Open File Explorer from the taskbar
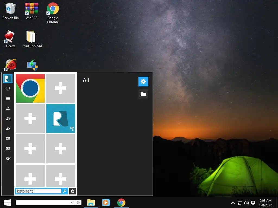The image size is (278, 208). point(91,203)
